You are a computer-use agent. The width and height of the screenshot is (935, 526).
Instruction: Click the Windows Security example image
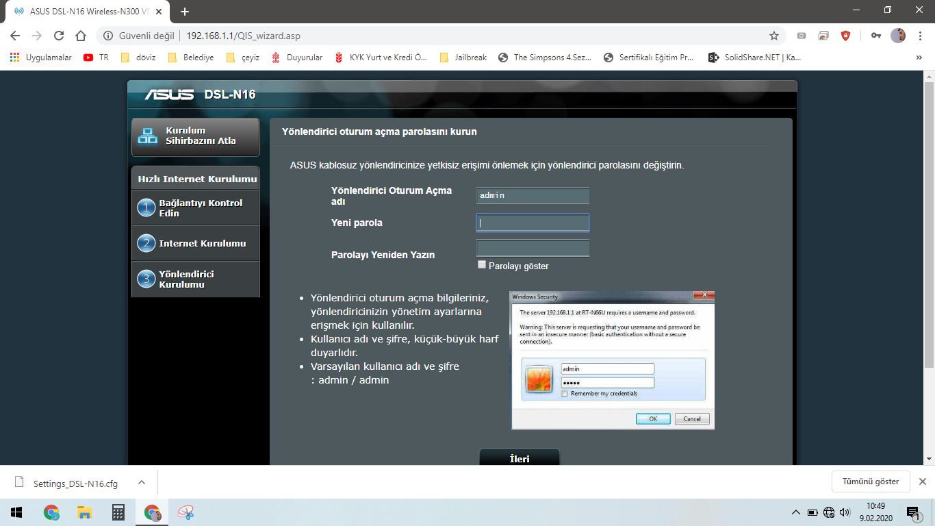[x=613, y=360]
